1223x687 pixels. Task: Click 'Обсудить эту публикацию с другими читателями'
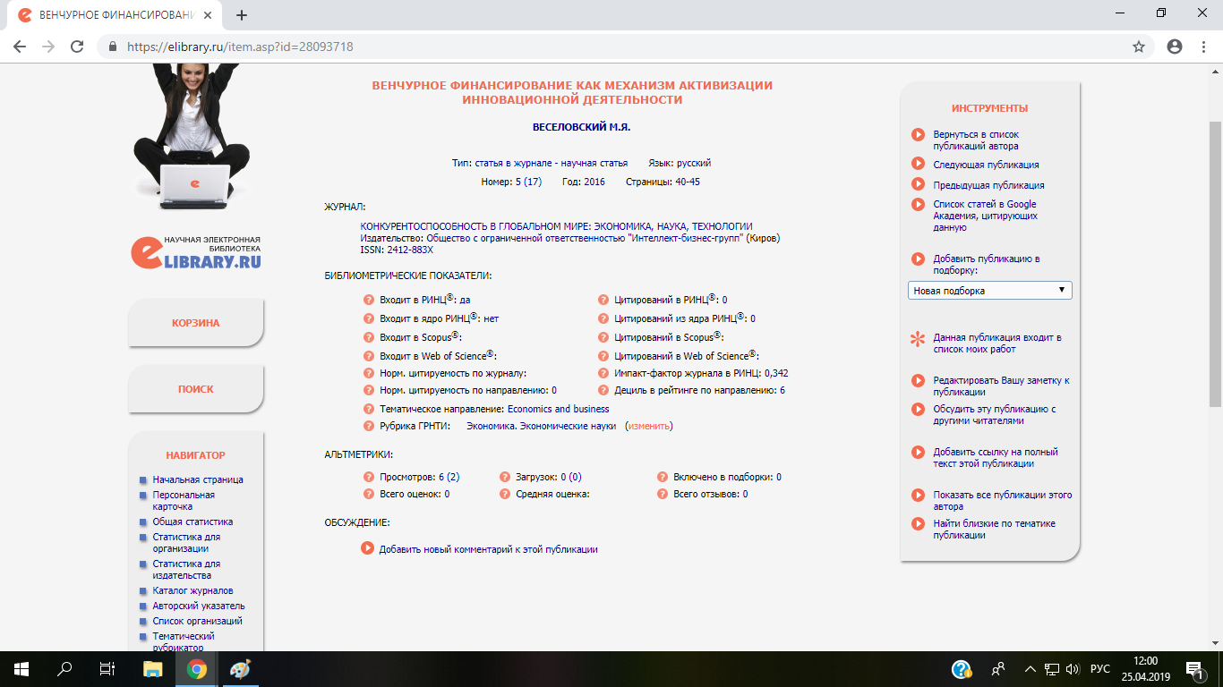[995, 414]
